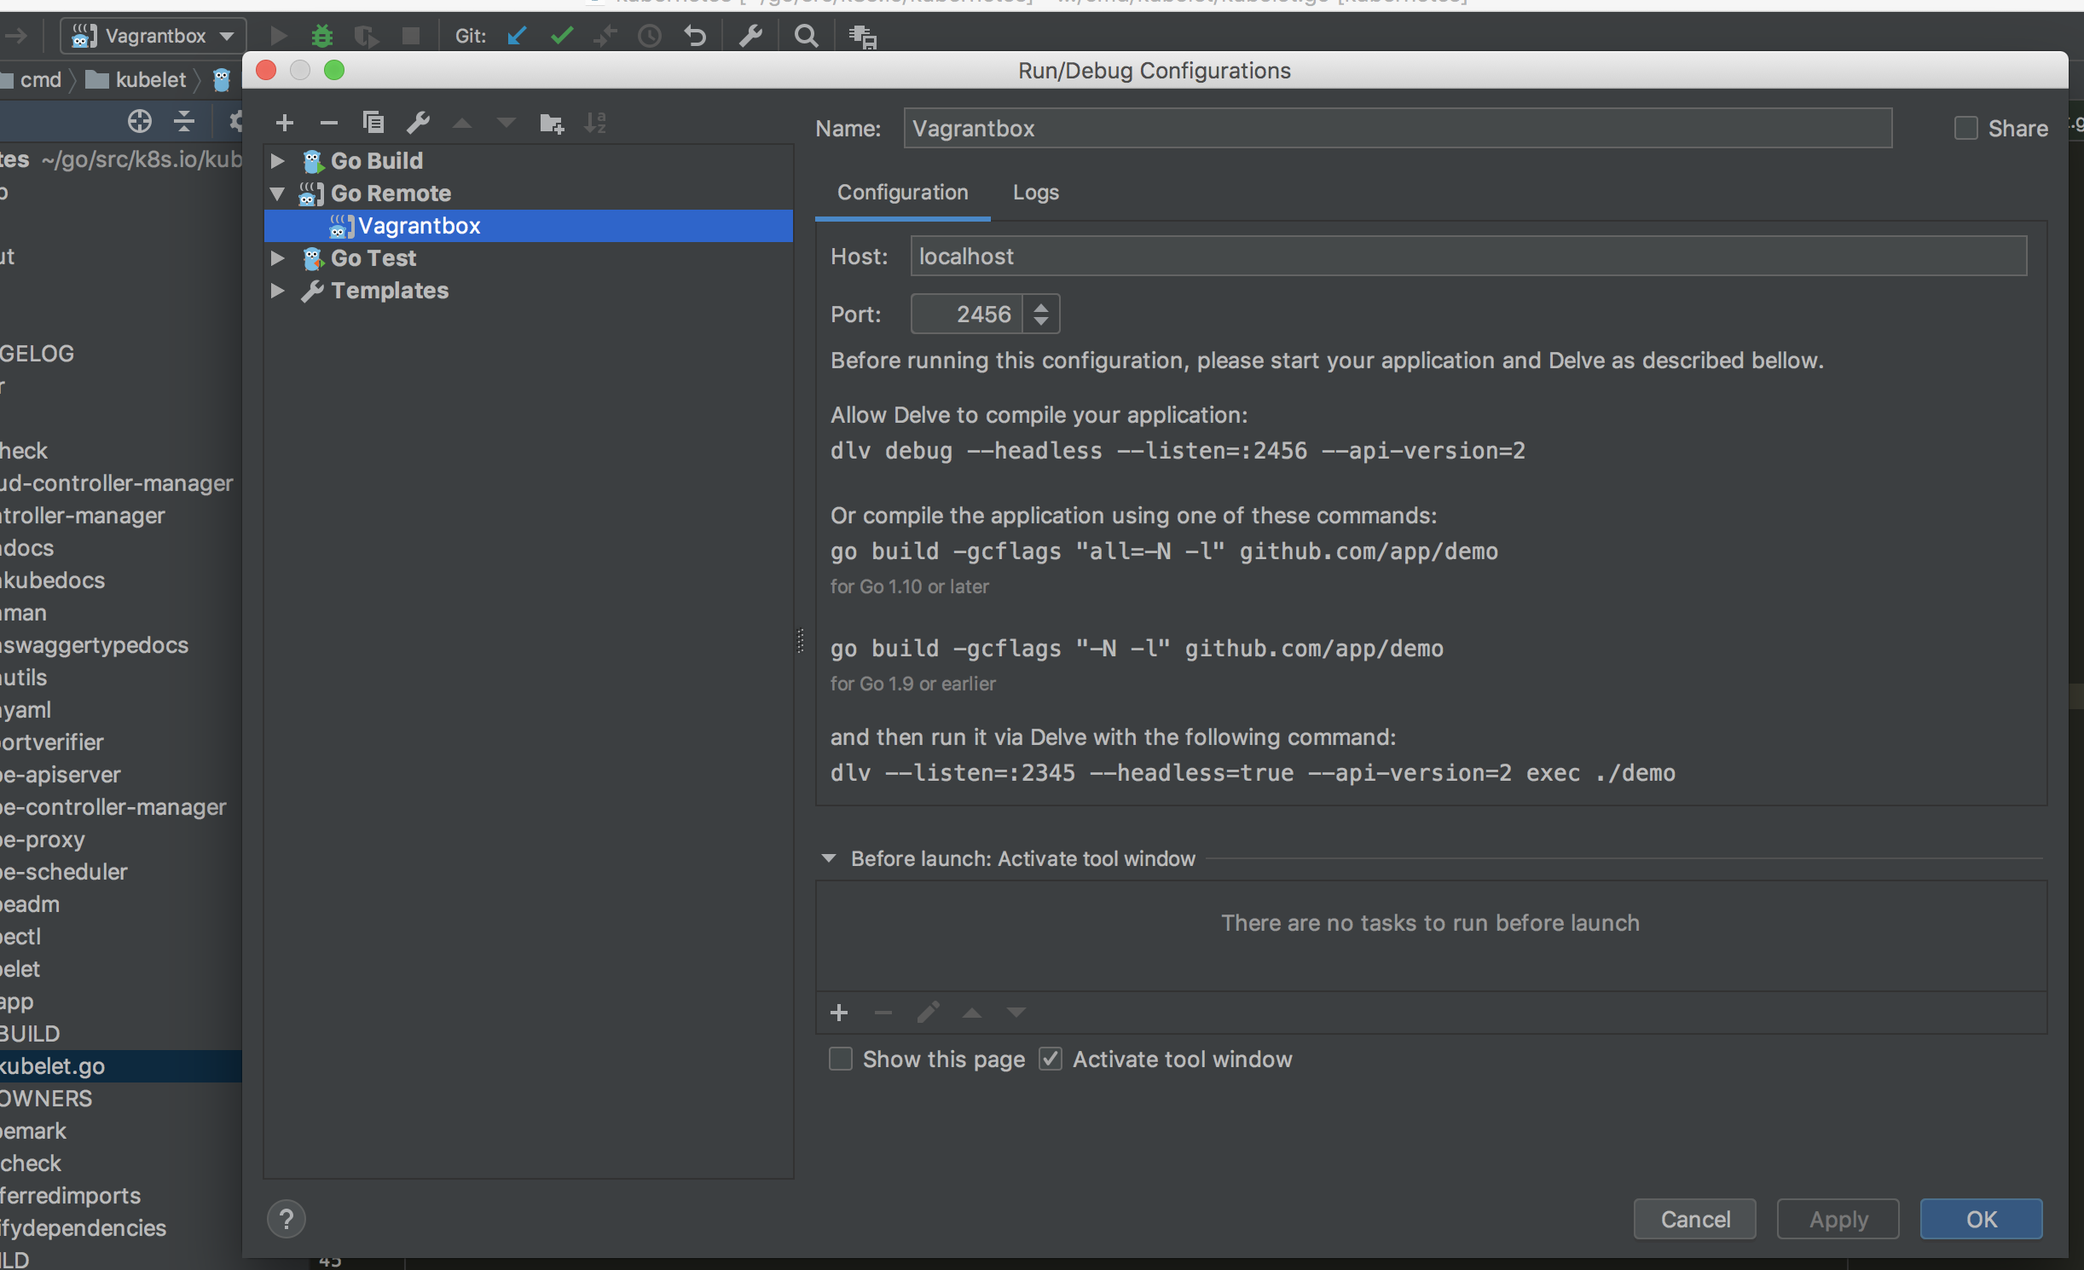Click the Apply button
This screenshot has width=2084, height=1270.
(1836, 1219)
